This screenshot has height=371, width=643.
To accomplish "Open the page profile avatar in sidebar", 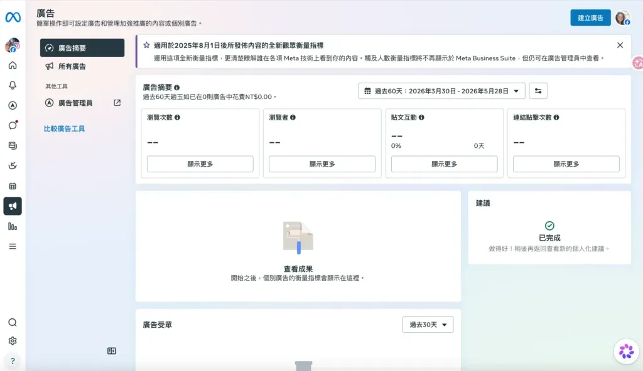I will 13,45.
